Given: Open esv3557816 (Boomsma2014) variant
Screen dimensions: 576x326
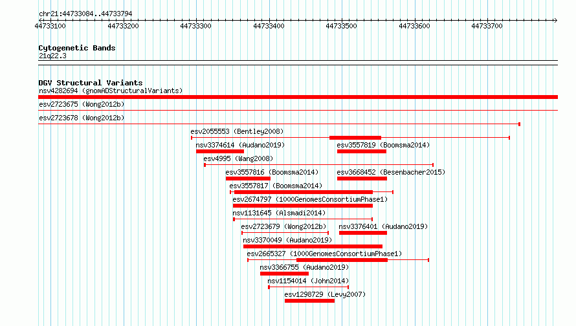Looking at the screenshot, I should [x=272, y=172].
